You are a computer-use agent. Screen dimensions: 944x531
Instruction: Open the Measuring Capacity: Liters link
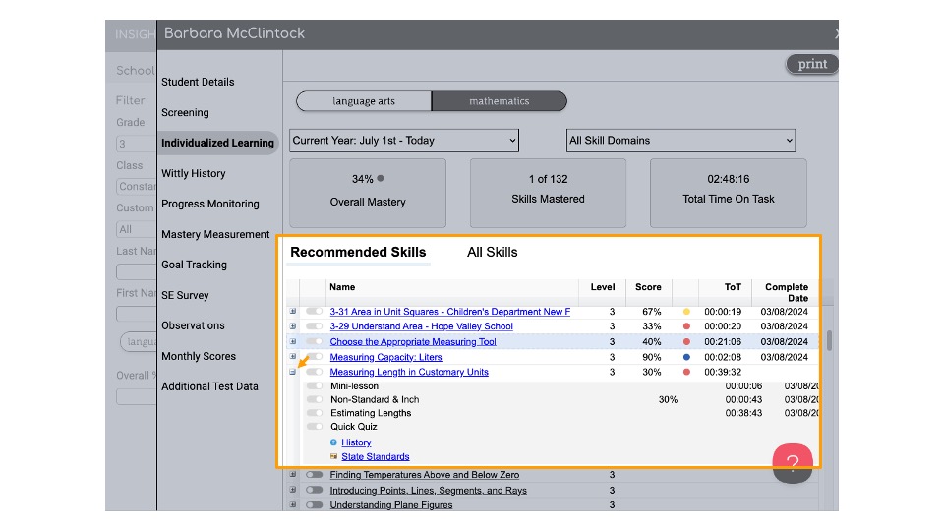click(x=386, y=357)
